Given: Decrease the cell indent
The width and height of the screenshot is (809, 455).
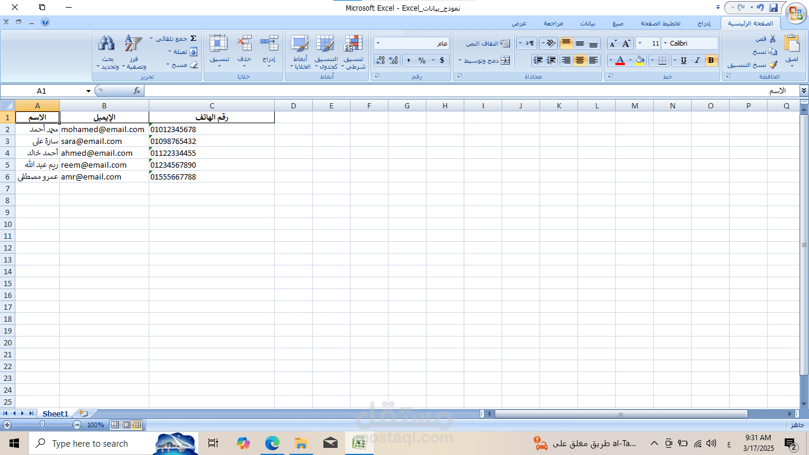Looking at the screenshot, I should (x=551, y=60).
